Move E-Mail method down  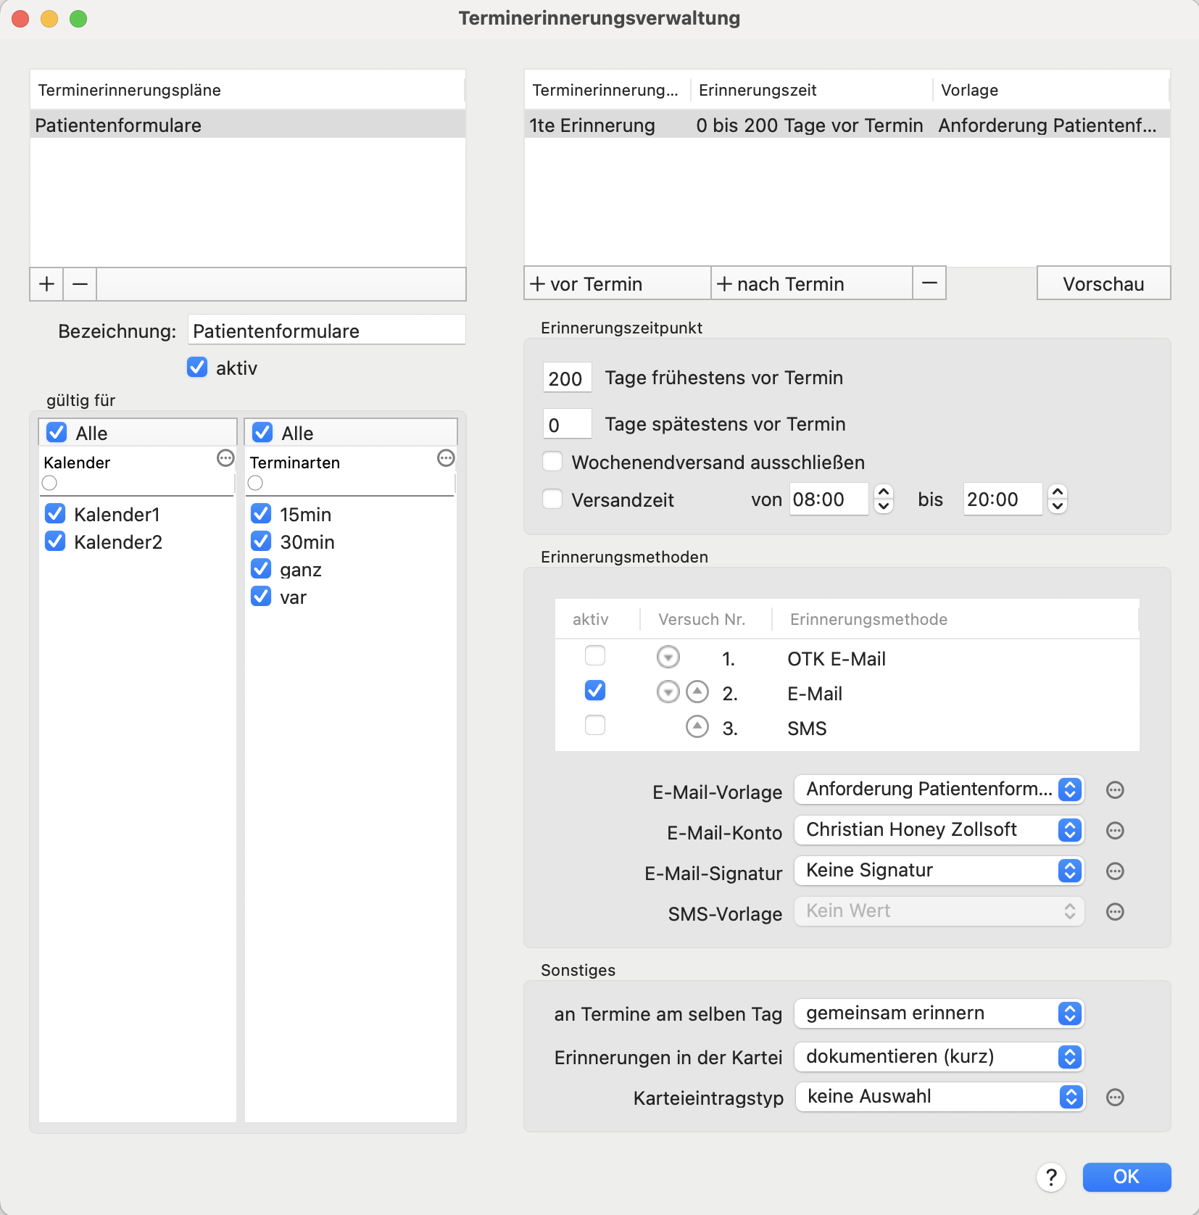668,692
